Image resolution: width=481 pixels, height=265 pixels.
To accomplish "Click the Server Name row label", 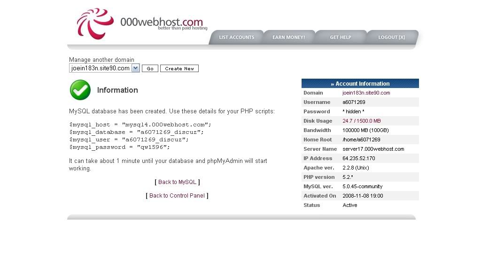I will (x=320, y=149).
